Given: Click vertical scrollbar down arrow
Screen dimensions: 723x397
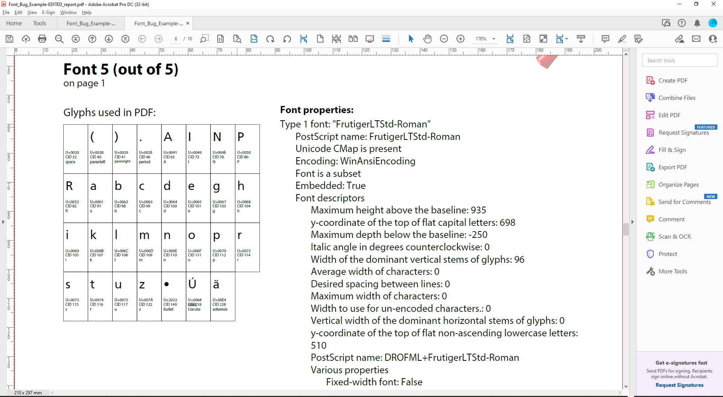Looking at the screenshot, I should point(626,386).
